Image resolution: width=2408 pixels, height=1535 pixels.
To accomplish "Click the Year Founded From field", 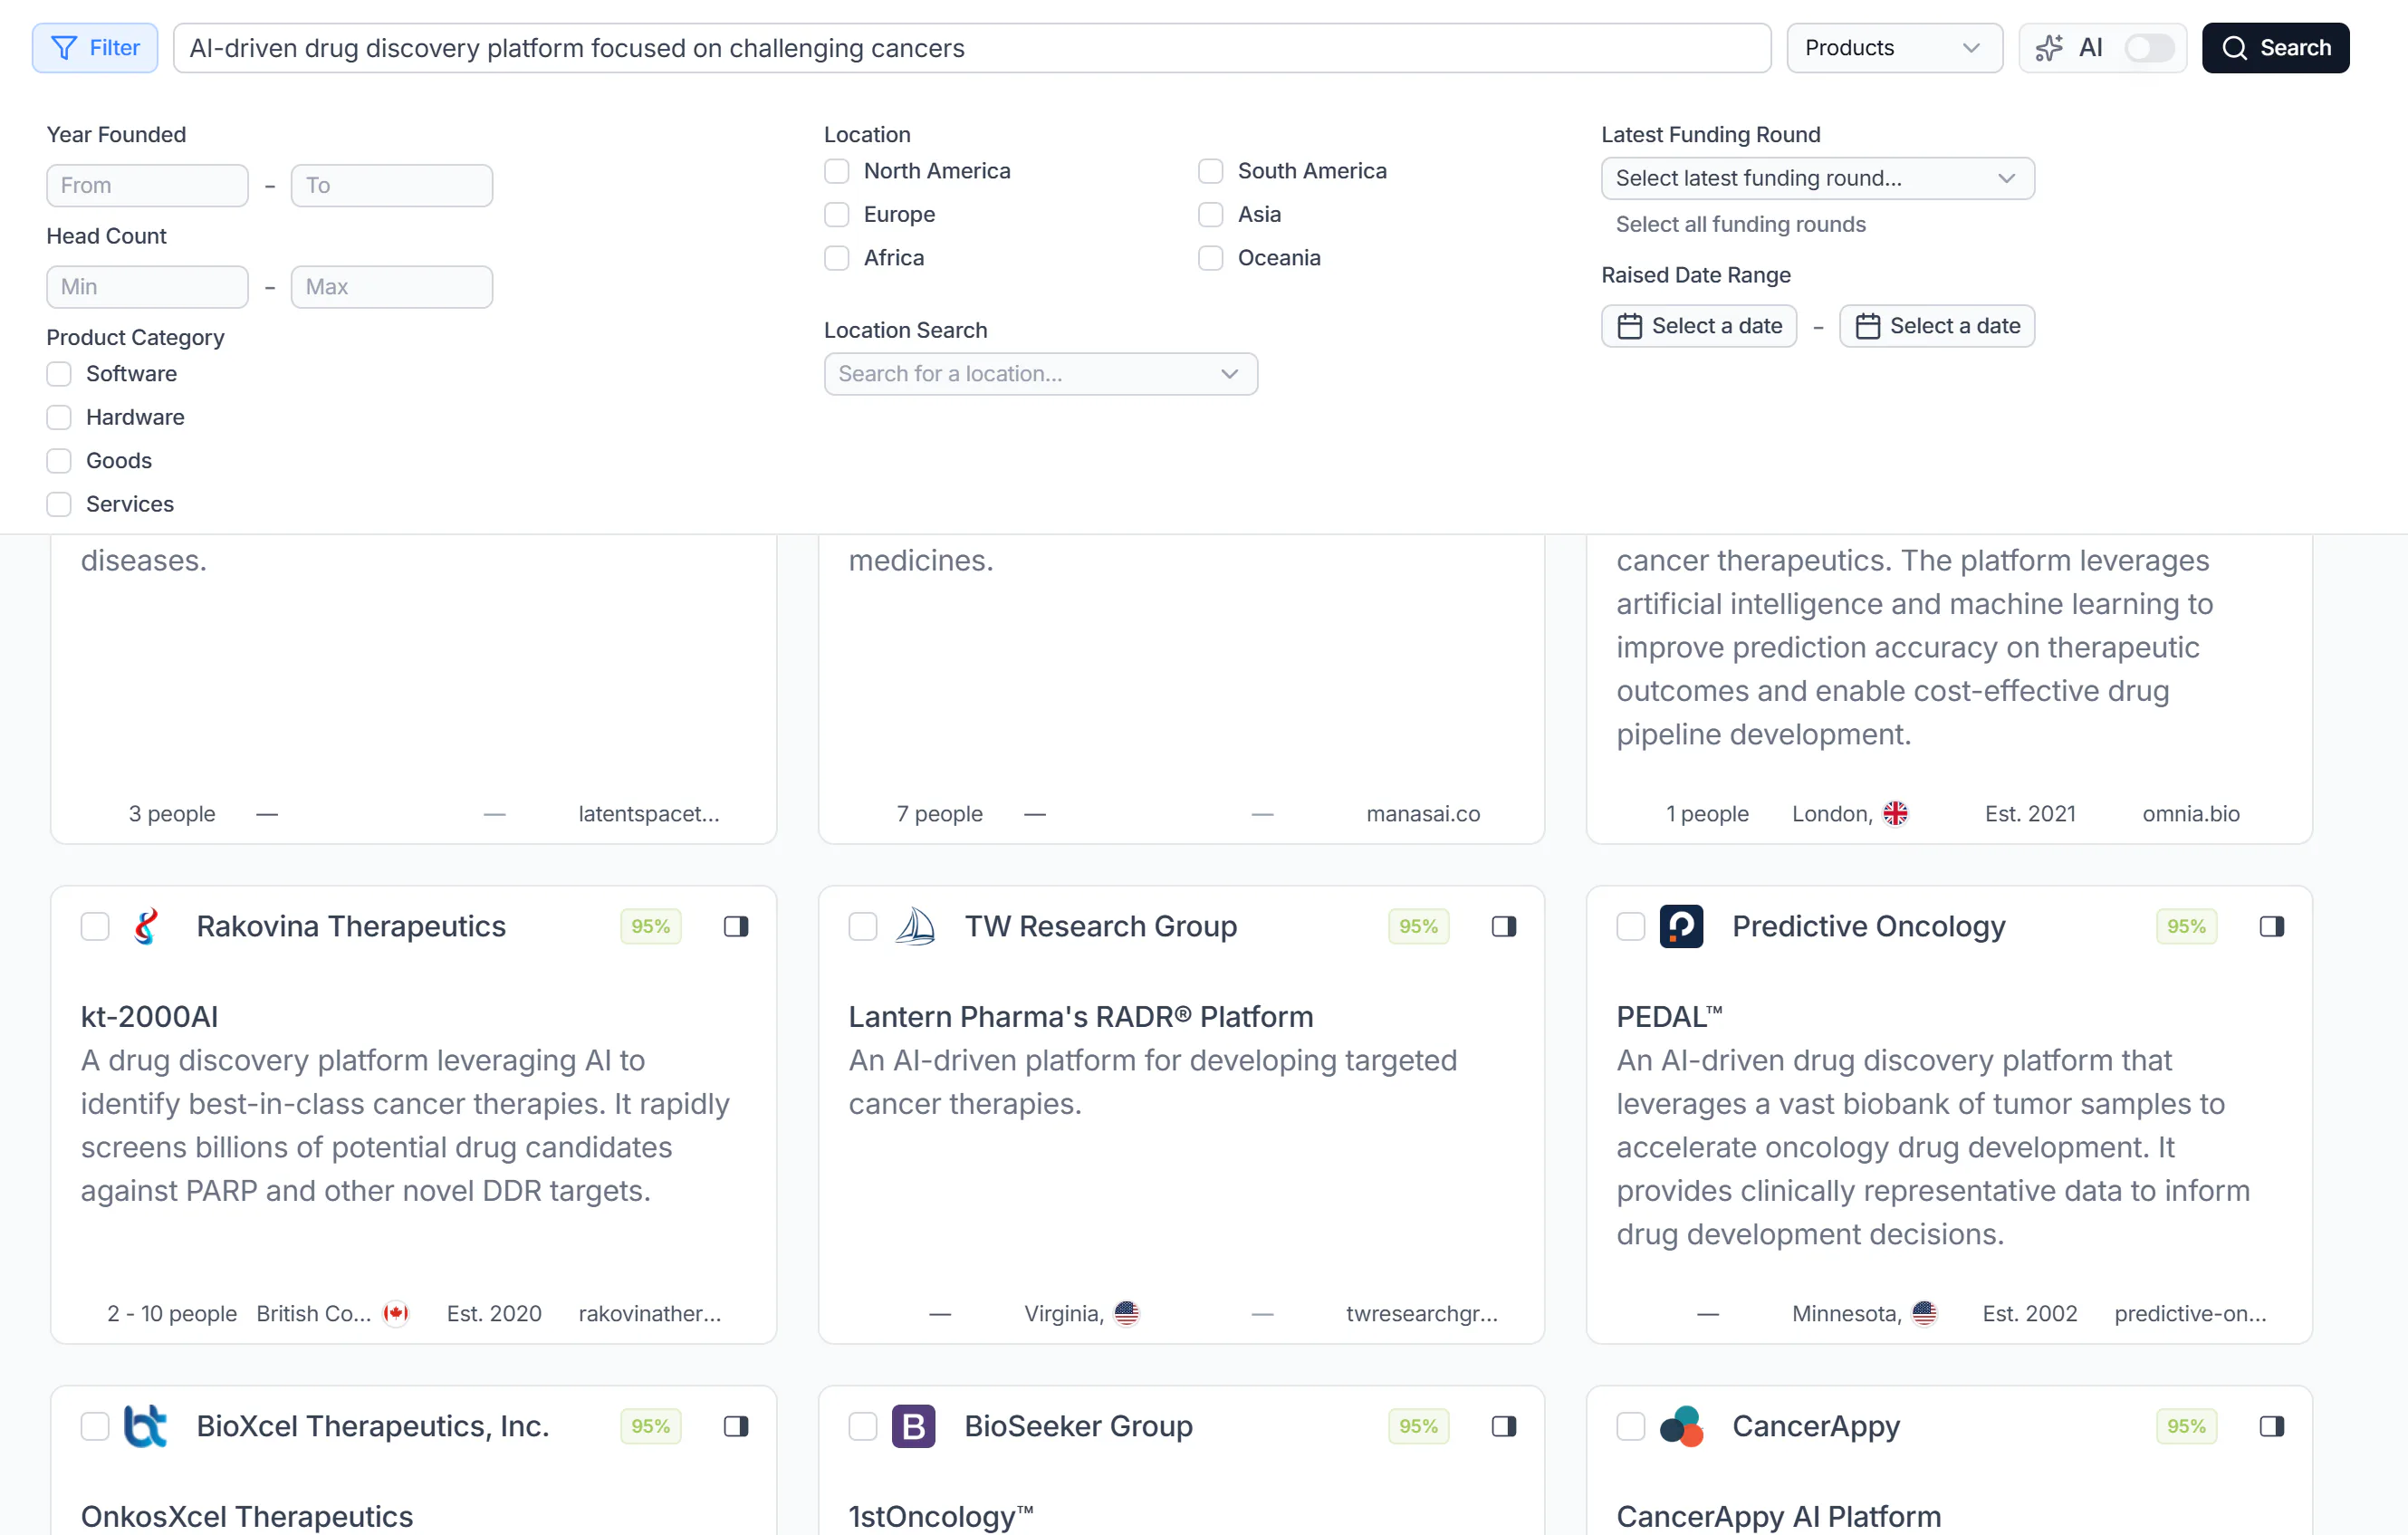I will [147, 186].
